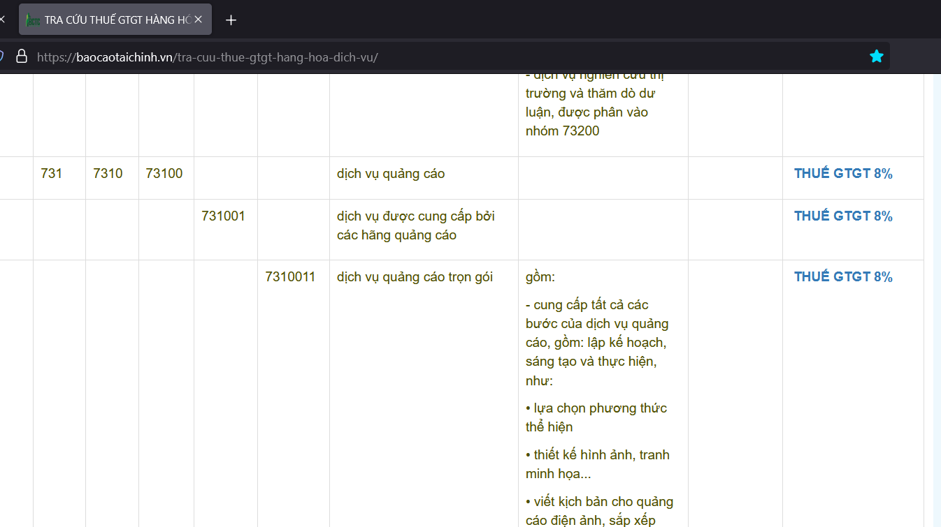
Task: Click the bookmark star in address bar
Action: 876,57
